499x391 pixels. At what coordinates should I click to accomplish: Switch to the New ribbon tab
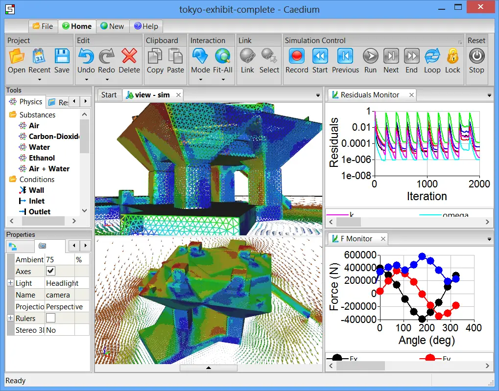coord(112,26)
